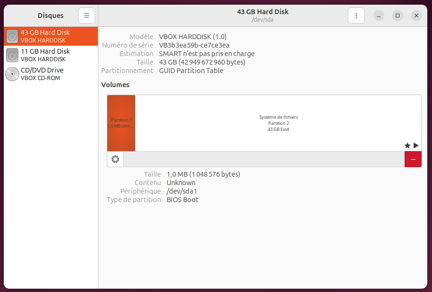
Task: Minimize the Disks window
Action: (x=379, y=16)
